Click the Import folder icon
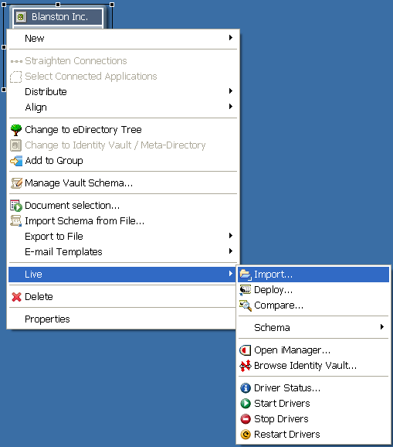The image size is (393, 447). coord(246,275)
